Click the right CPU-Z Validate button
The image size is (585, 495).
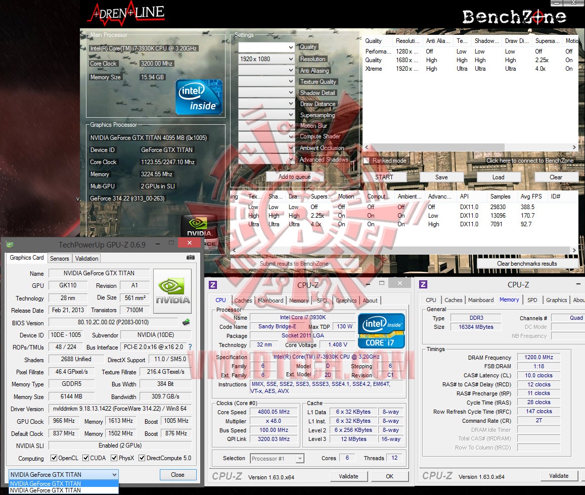click(x=559, y=476)
